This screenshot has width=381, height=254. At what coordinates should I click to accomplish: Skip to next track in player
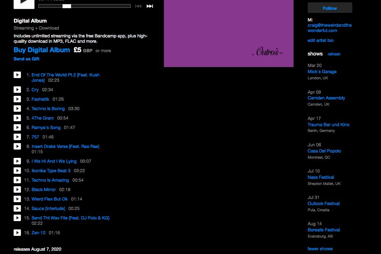click(x=150, y=6)
